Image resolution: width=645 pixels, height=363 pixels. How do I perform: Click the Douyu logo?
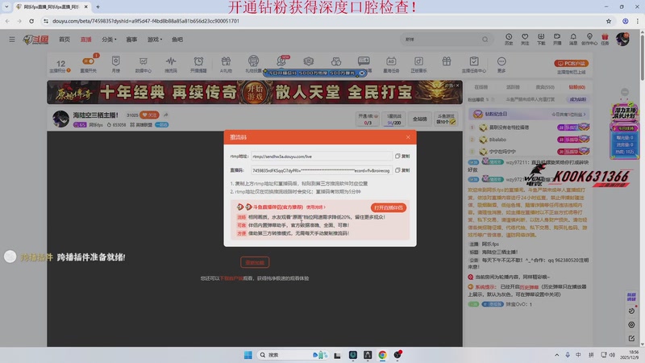click(35, 40)
